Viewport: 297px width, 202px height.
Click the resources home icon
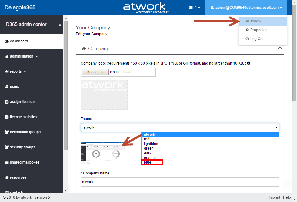7,177
